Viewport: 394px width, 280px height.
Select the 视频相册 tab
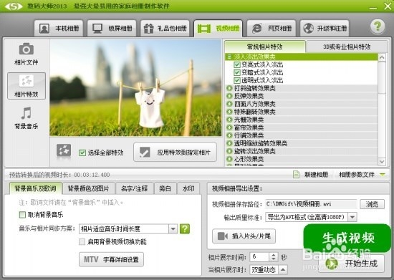(x=218, y=29)
